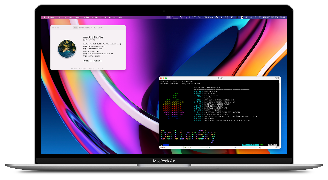Click the 软件更新 button
This screenshot has height=180, width=328.
click(98, 61)
